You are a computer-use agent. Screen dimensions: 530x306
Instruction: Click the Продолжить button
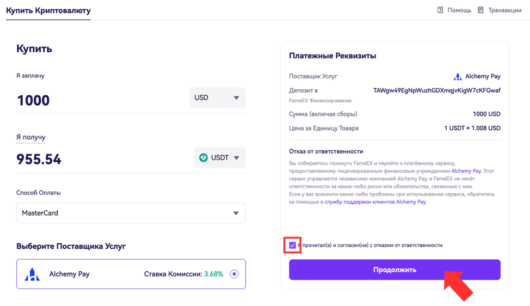pos(395,270)
